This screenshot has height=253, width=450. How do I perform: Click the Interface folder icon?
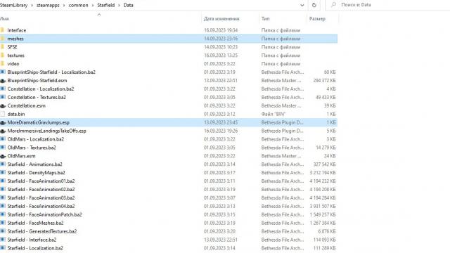[x=2, y=30]
